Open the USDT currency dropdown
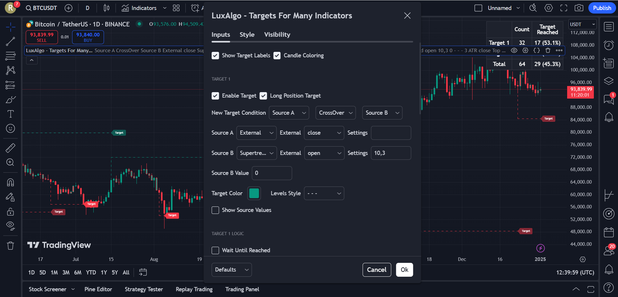Image resolution: width=618 pixels, height=297 pixels. click(x=582, y=24)
